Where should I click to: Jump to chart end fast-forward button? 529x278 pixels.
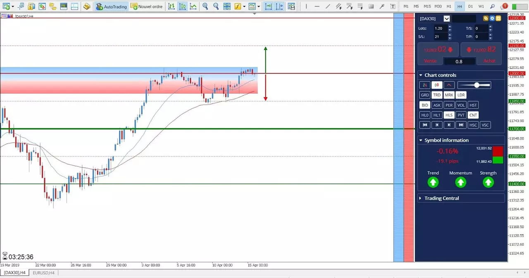coord(461,125)
